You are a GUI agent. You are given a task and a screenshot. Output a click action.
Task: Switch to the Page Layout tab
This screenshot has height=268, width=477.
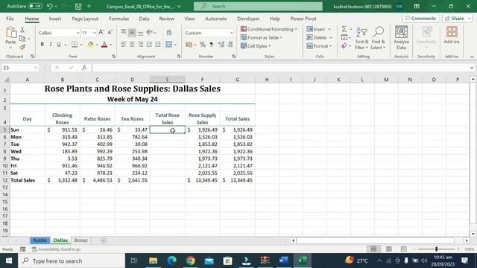[x=85, y=19]
